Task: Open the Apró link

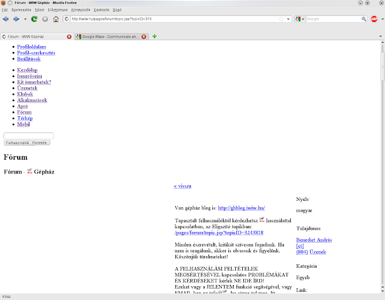Action: 22,106
